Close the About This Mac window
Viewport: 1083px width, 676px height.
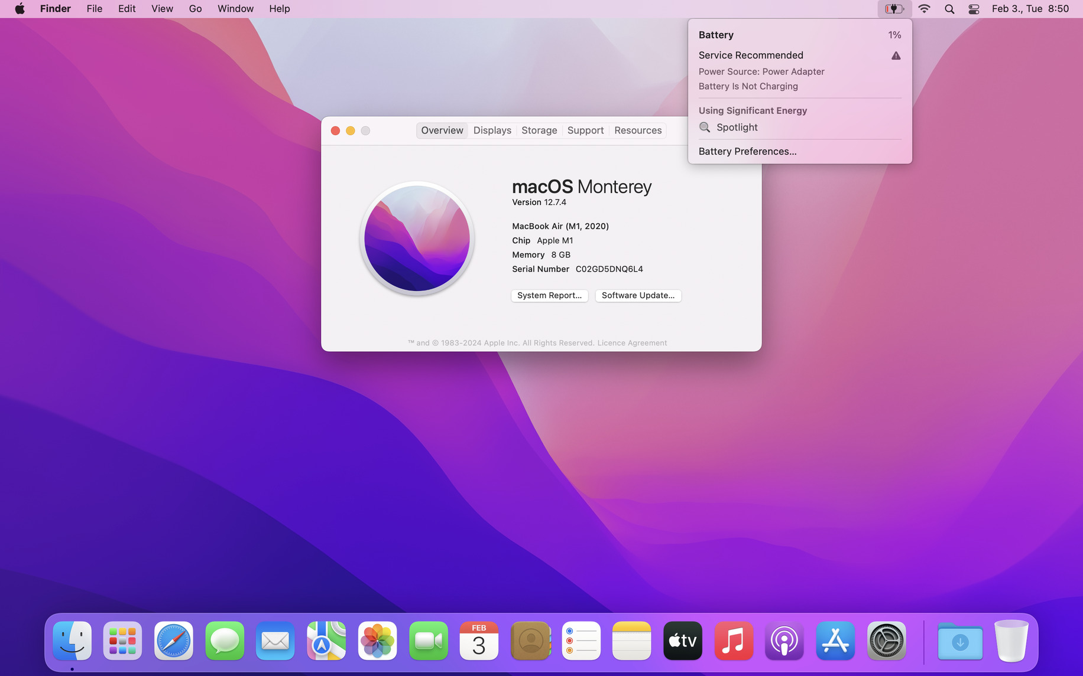(x=335, y=130)
